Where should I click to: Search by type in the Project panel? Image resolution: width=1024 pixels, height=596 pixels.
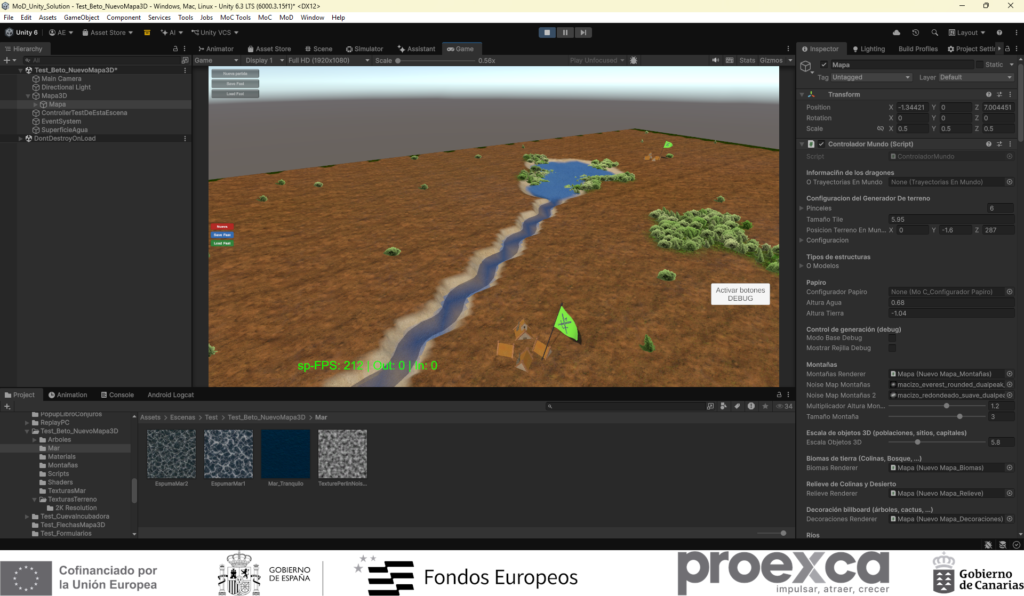pos(724,406)
